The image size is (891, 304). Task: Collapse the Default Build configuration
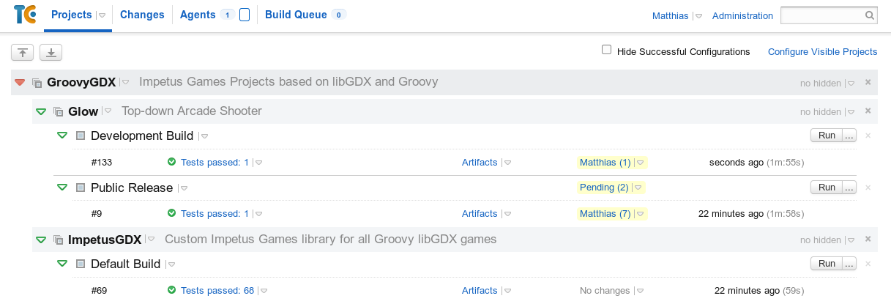(x=62, y=264)
